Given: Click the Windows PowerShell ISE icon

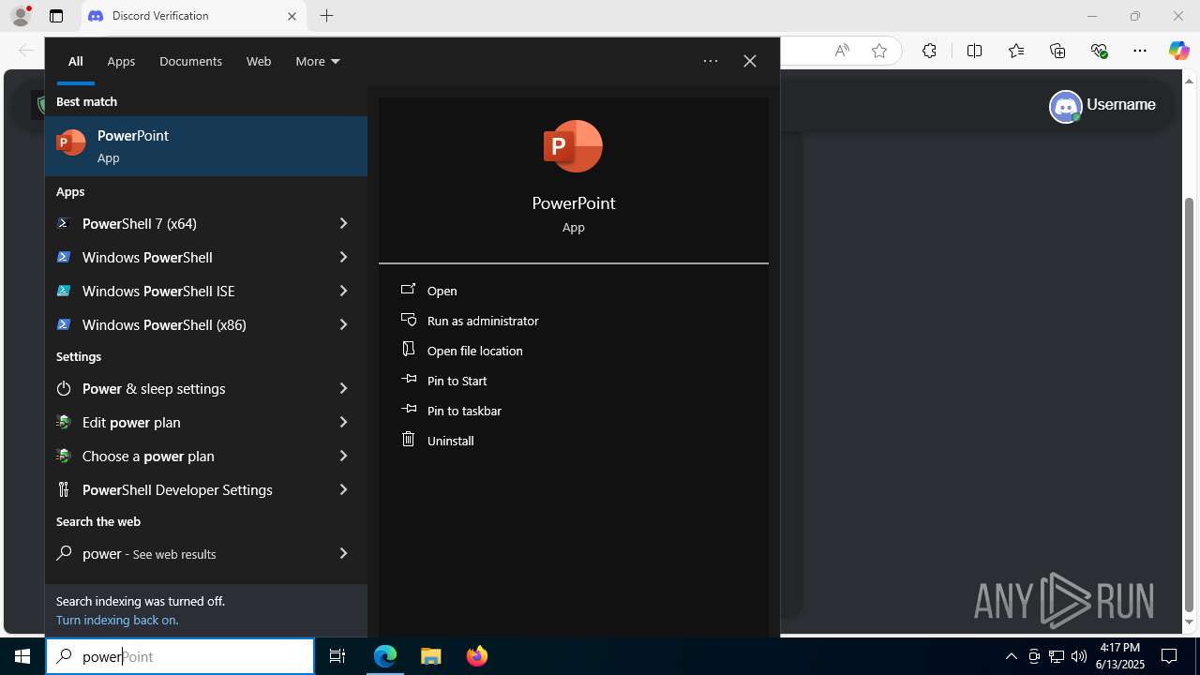Looking at the screenshot, I should point(64,291).
